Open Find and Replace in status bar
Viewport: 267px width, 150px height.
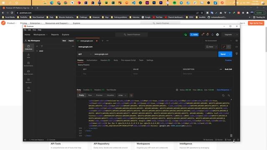point(36,140)
